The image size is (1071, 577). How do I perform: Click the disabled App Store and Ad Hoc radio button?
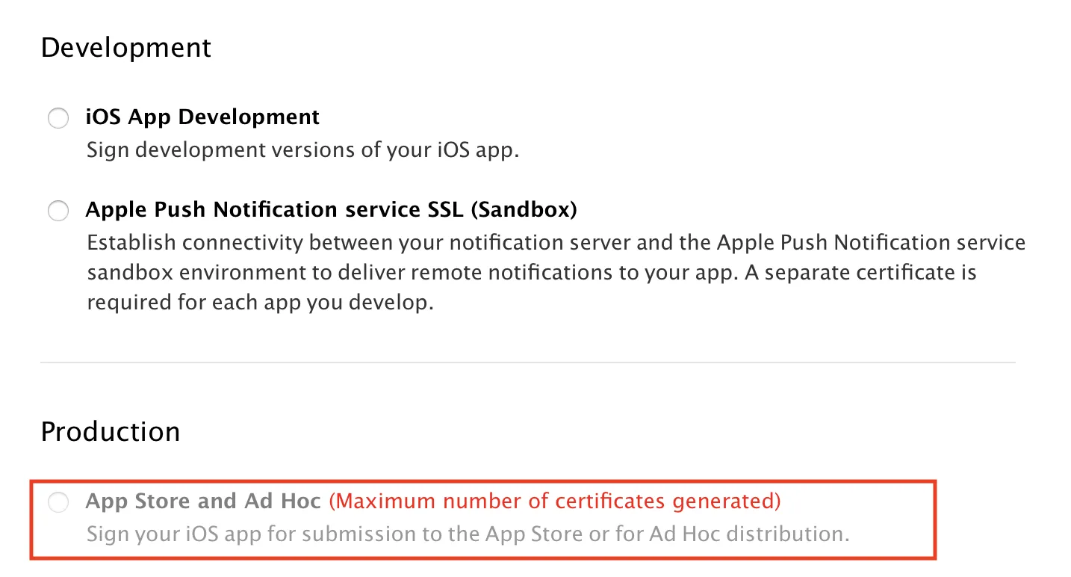coord(58,502)
